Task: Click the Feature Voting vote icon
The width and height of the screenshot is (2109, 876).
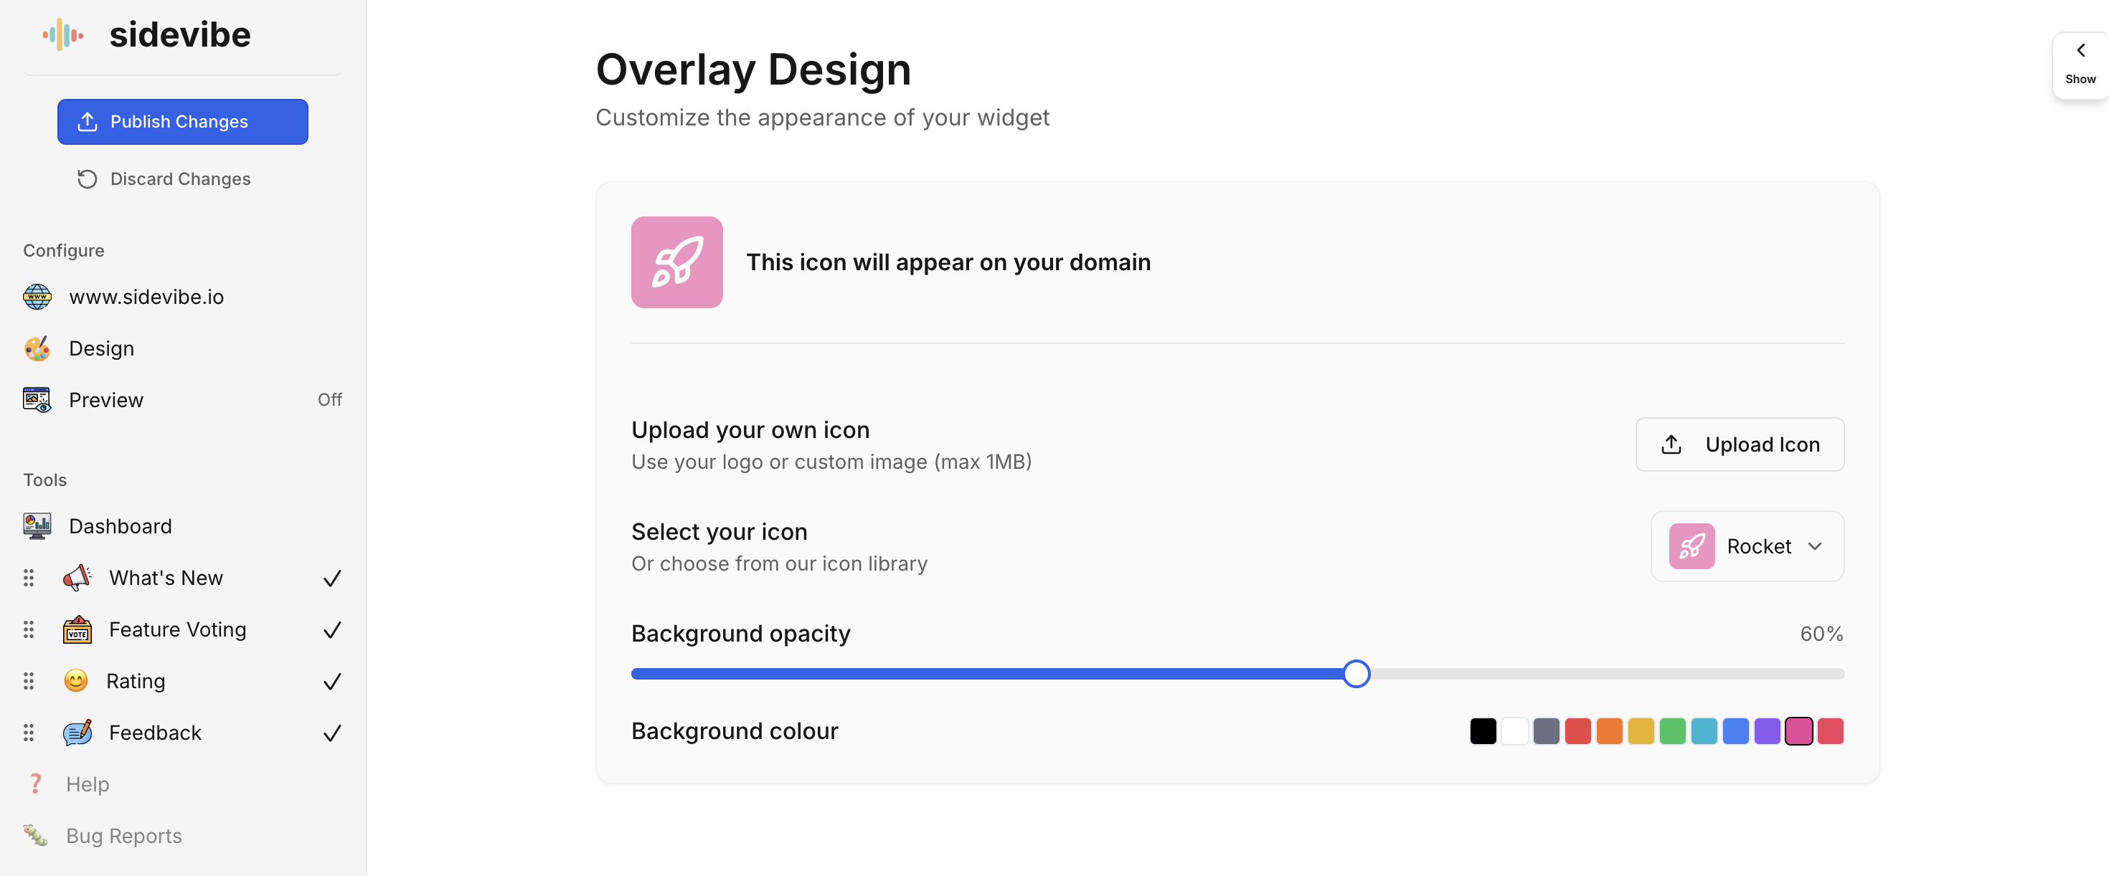Action: (76, 629)
